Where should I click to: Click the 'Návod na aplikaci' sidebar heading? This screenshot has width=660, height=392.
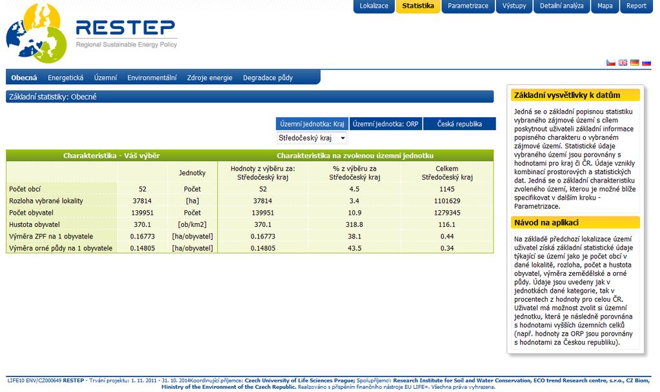tap(575, 222)
